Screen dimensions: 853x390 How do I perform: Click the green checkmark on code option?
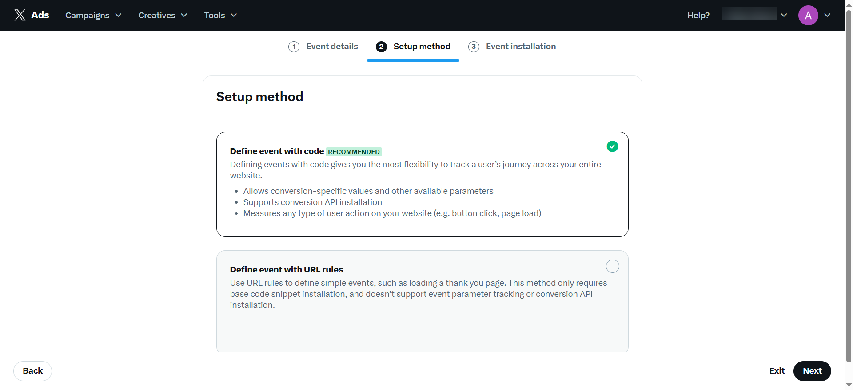click(612, 146)
